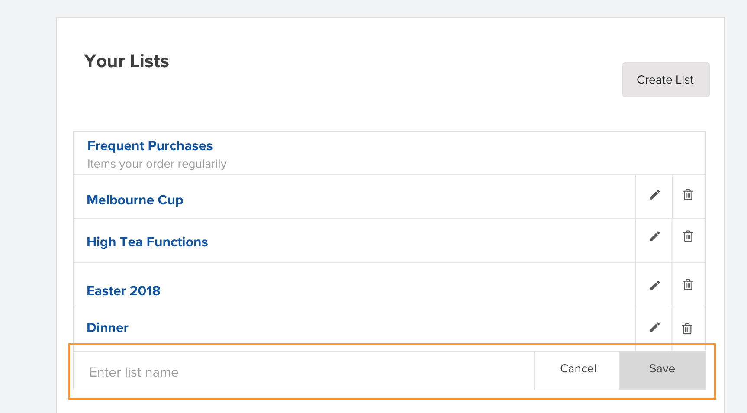
Task: Open the Melbourne Cup list link
Action: tap(135, 200)
